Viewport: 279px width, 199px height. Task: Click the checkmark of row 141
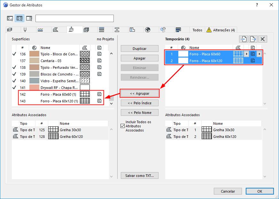14,87
